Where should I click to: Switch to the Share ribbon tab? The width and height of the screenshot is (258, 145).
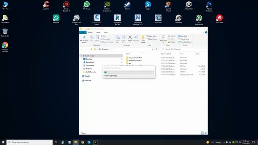[98, 32]
